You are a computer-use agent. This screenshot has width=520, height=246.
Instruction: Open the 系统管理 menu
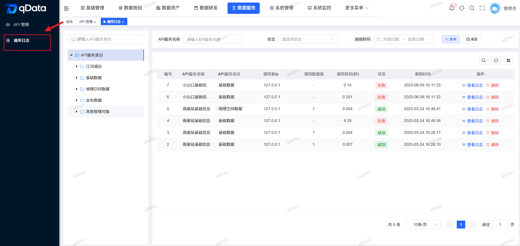281,8
